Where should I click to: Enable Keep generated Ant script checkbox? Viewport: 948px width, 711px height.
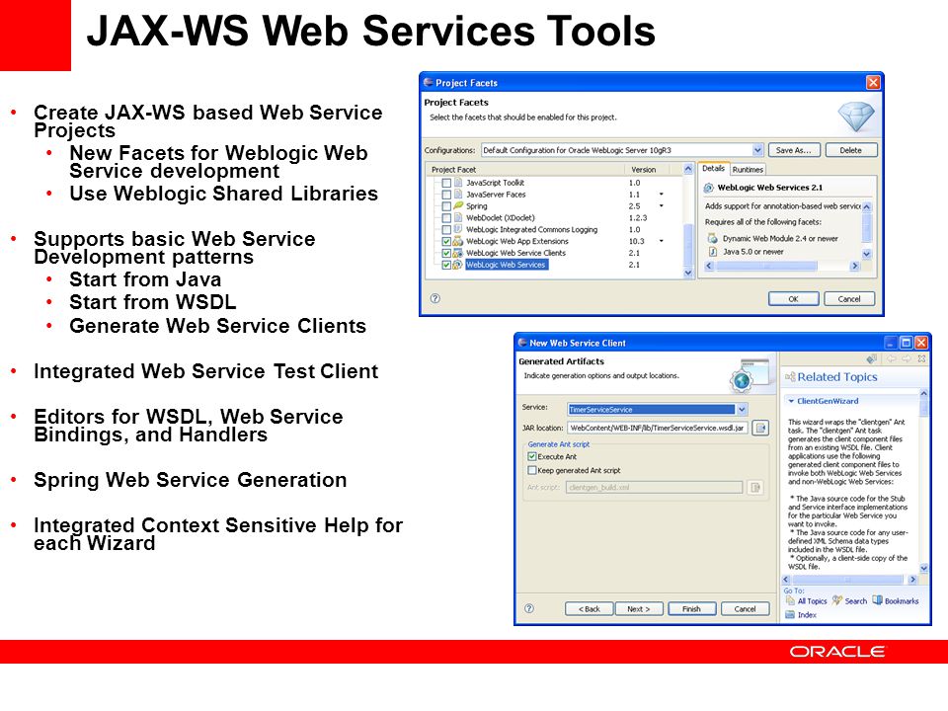(x=532, y=470)
